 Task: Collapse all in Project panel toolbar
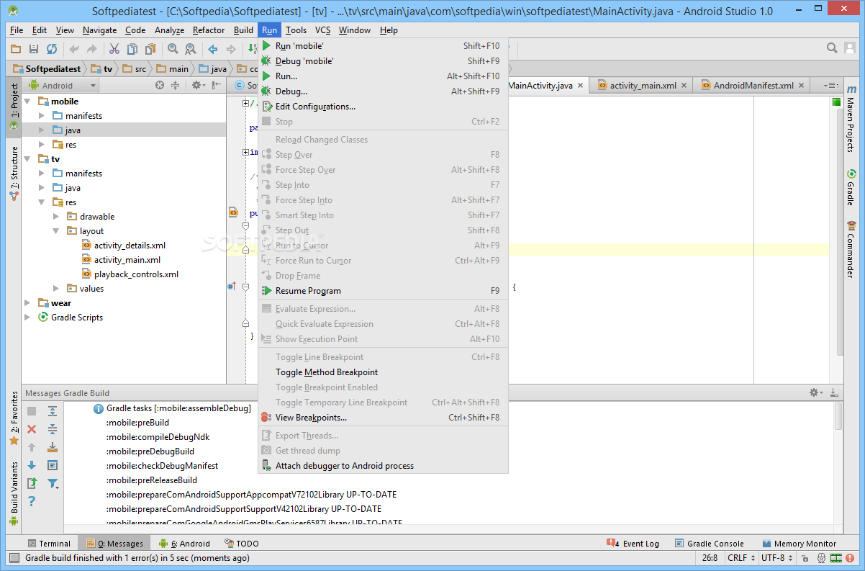point(175,85)
